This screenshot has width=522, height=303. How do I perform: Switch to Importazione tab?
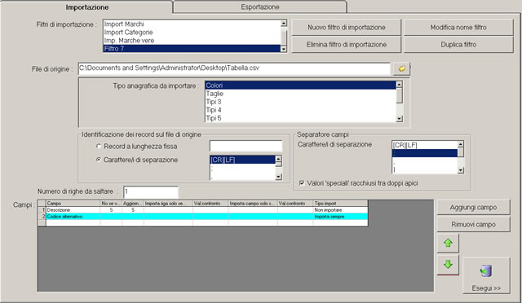coord(87,7)
